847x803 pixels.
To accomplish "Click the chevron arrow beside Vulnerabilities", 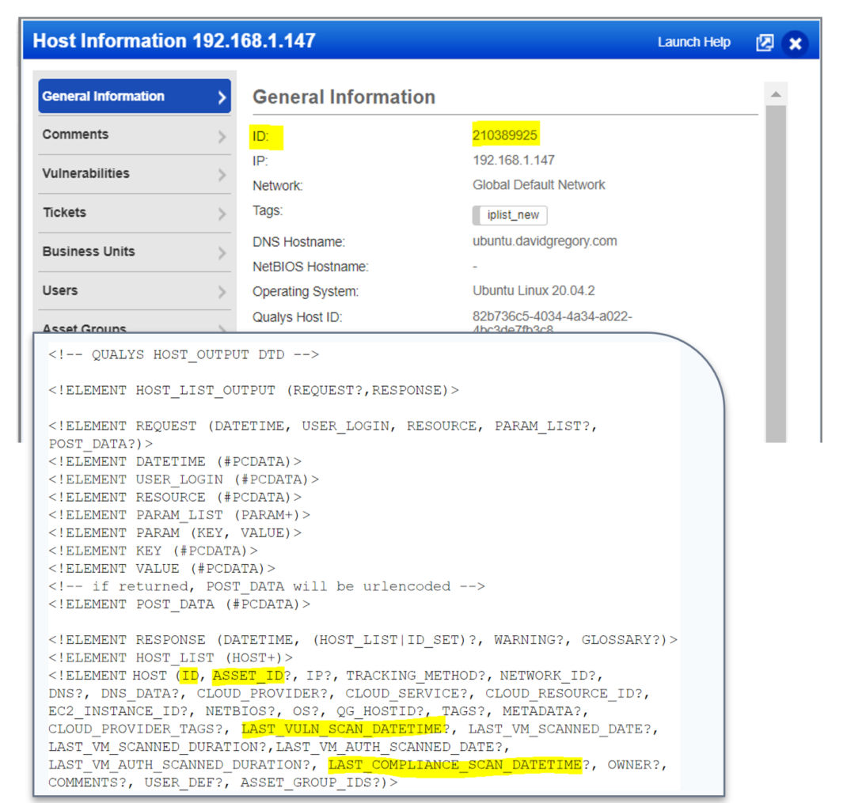I will pos(222,175).
